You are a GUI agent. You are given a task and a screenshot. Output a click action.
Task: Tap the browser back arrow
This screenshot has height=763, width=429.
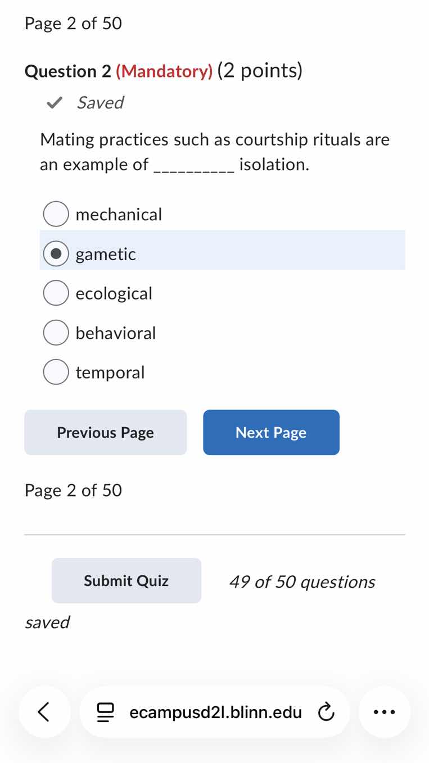click(x=44, y=712)
